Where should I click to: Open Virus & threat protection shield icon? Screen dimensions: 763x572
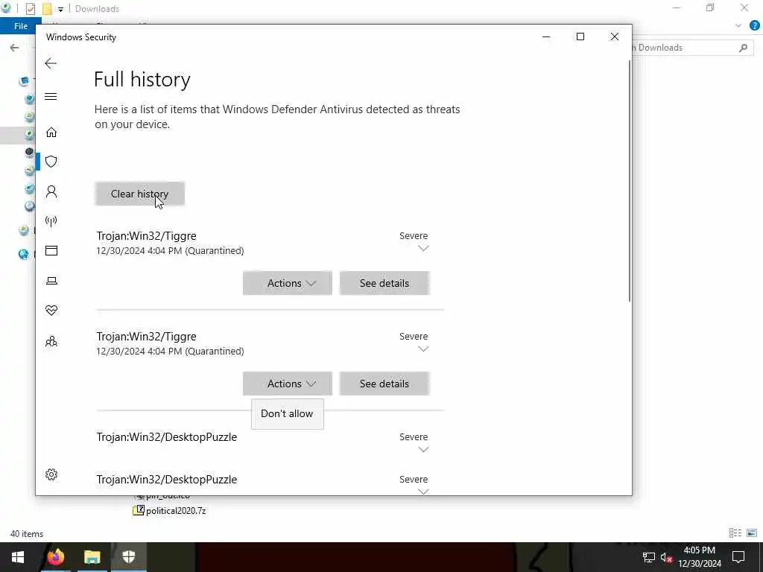point(51,162)
